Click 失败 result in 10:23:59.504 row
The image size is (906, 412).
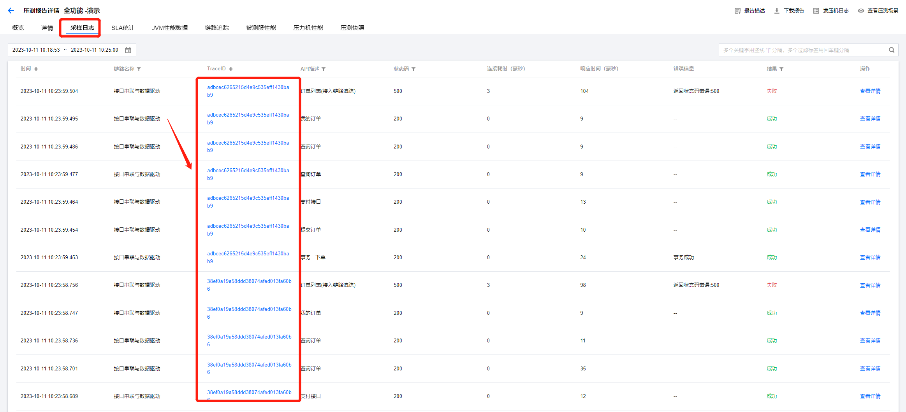(772, 91)
